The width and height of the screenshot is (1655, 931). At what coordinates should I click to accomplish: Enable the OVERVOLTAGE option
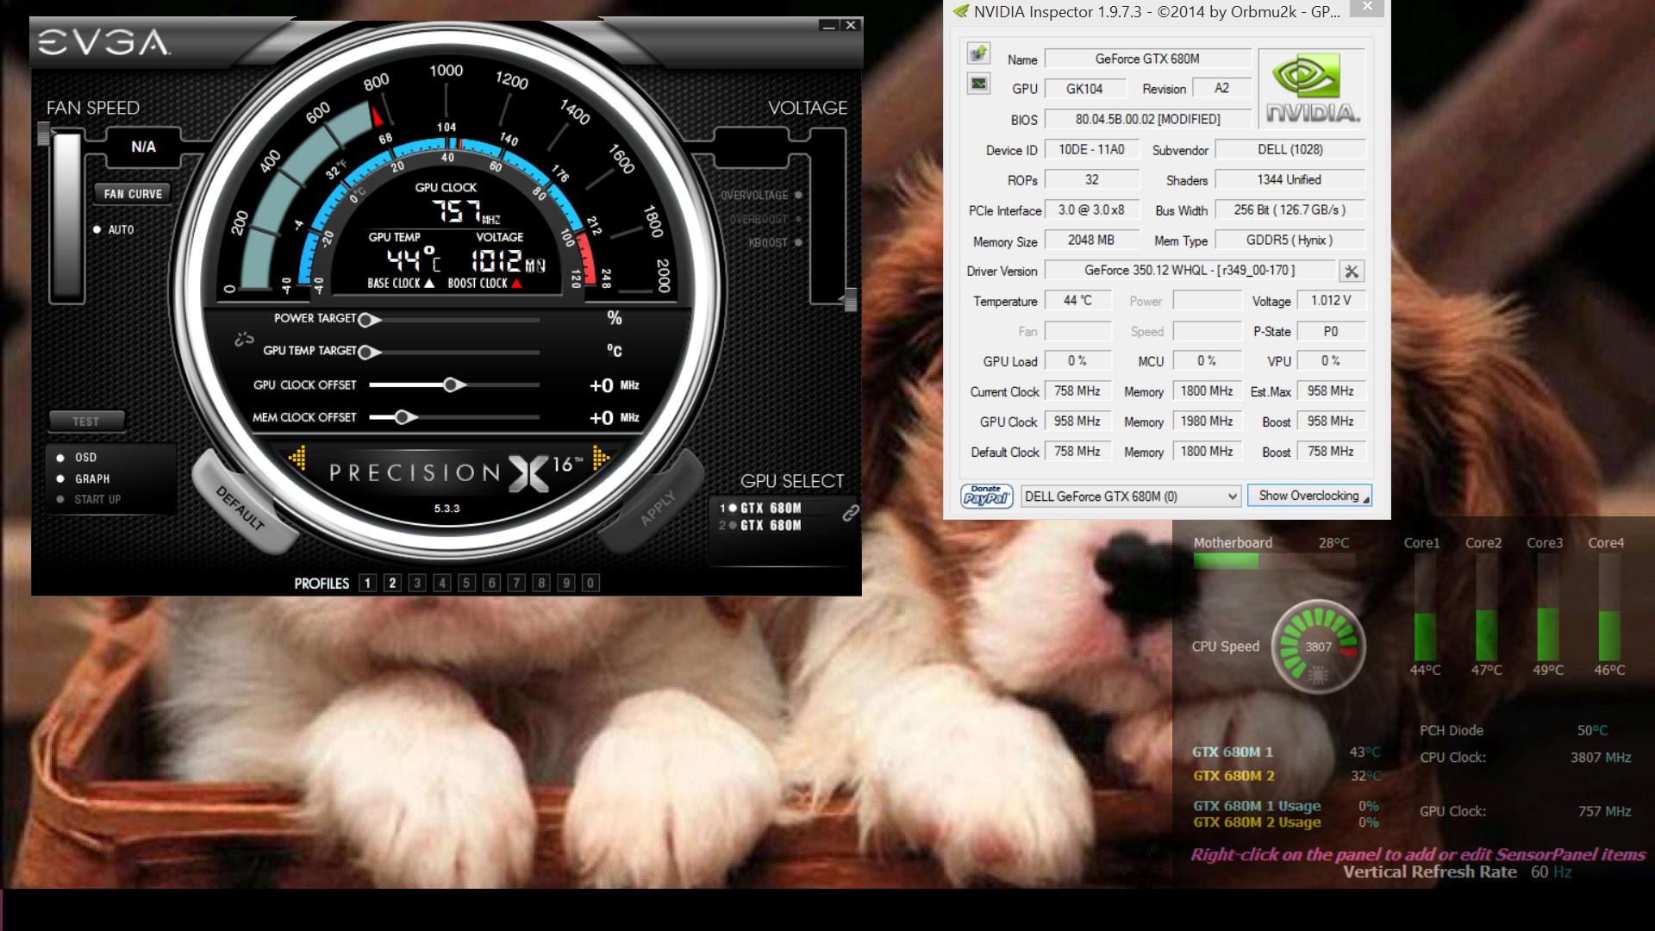(x=761, y=196)
